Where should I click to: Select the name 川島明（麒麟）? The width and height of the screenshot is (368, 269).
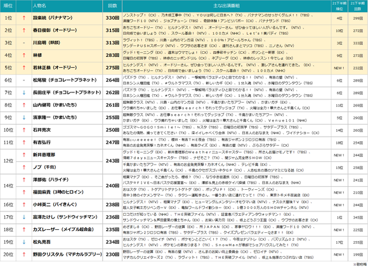point(46,43)
